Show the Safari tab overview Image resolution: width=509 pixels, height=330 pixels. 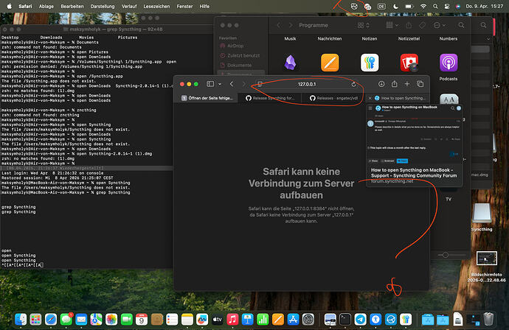(x=420, y=84)
